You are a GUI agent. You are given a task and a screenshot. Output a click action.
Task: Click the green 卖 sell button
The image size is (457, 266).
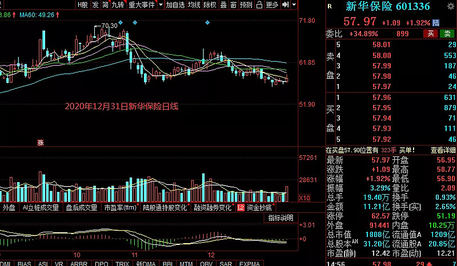(447, 34)
